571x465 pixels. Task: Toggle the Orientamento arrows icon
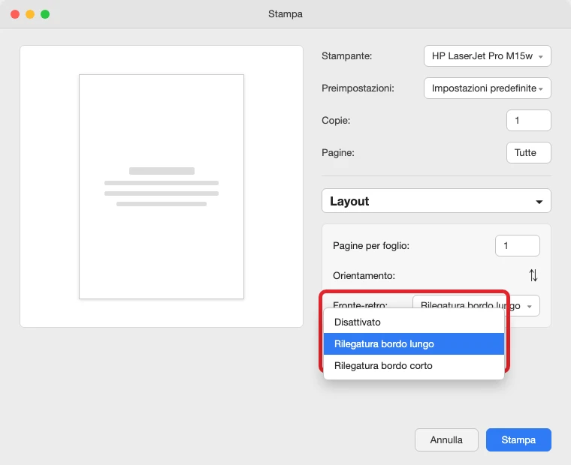[x=533, y=275]
